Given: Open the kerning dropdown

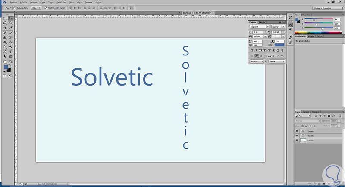Looking at the screenshot, I should (265, 36).
